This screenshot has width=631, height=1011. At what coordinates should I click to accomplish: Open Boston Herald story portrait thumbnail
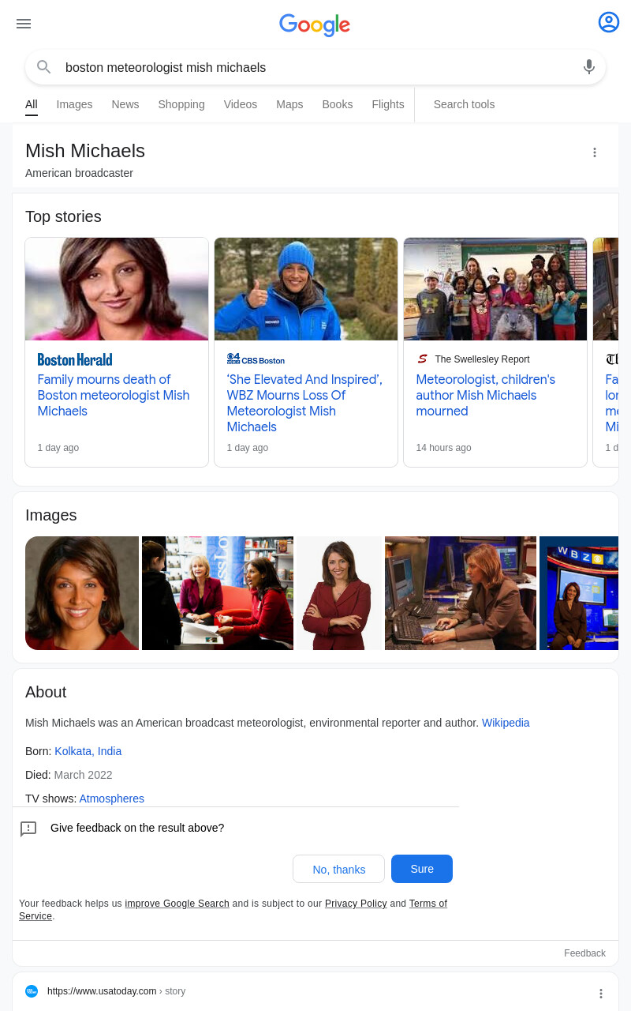click(x=117, y=289)
